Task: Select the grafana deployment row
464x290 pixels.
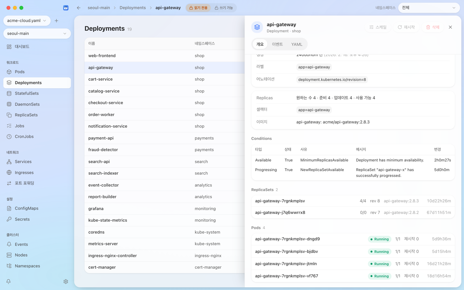Action: click(x=165, y=208)
